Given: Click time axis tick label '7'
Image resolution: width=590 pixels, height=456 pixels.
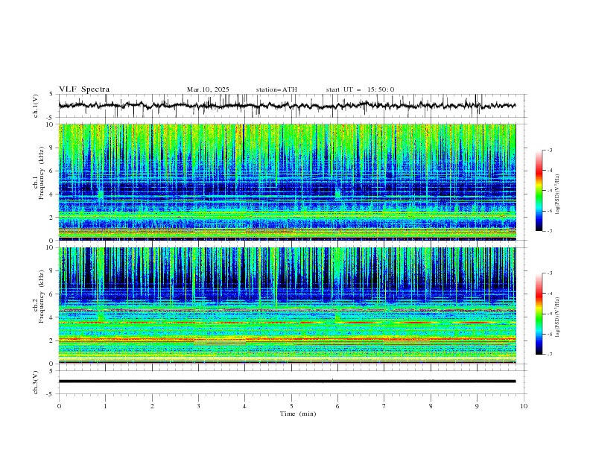Looking at the screenshot, I should click(384, 406).
